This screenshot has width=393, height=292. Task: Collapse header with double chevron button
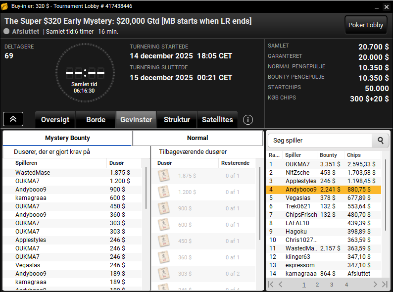(13, 119)
